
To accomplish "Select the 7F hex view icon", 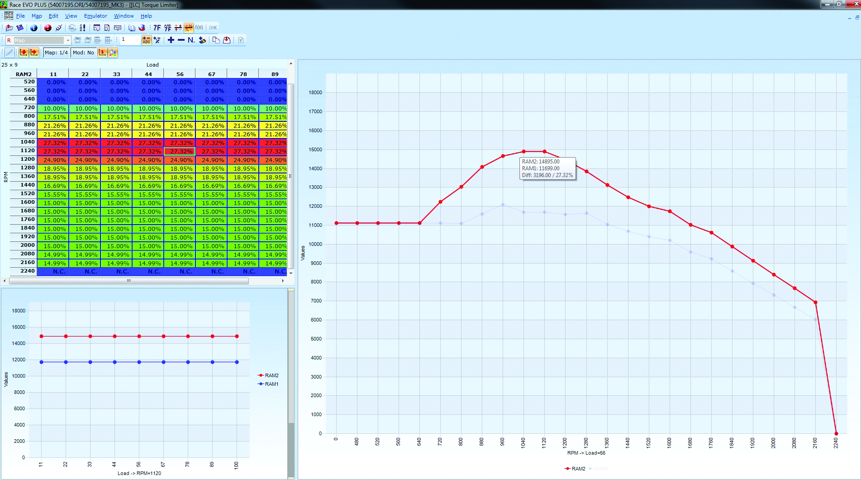I will (157, 28).
